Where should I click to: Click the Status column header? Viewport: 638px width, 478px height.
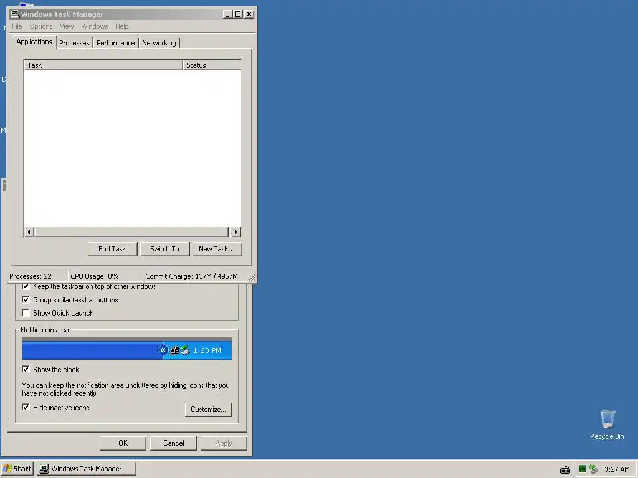click(212, 65)
